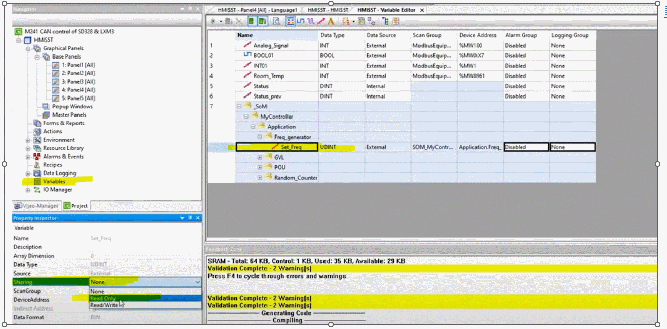Open 4: Panel4 [All] in Navigator
The height and width of the screenshot is (329, 667).
click(78, 90)
